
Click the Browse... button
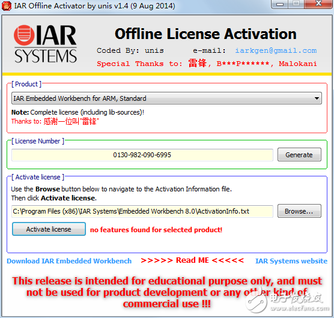pos(299,211)
